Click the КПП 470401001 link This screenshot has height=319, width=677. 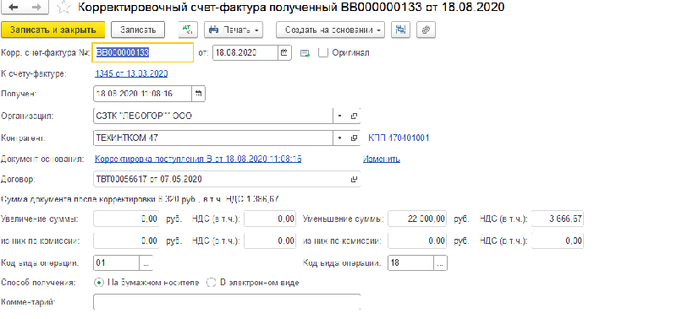point(399,138)
